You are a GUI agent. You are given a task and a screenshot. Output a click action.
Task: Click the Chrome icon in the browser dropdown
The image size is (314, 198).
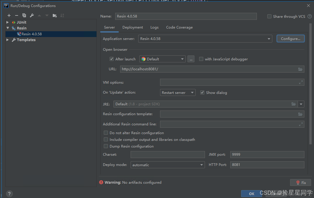(x=143, y=59)
